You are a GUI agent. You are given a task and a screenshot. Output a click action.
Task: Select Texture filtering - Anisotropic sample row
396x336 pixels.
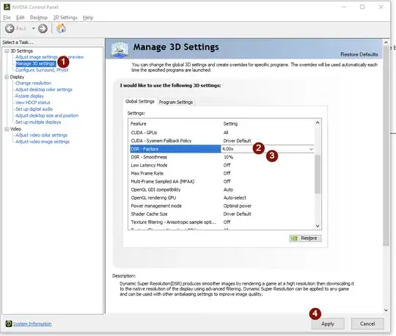click(x=221, y=222)
